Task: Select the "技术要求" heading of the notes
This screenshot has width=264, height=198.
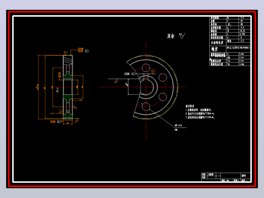Action: pyautogui.click(x=190, y=106)
